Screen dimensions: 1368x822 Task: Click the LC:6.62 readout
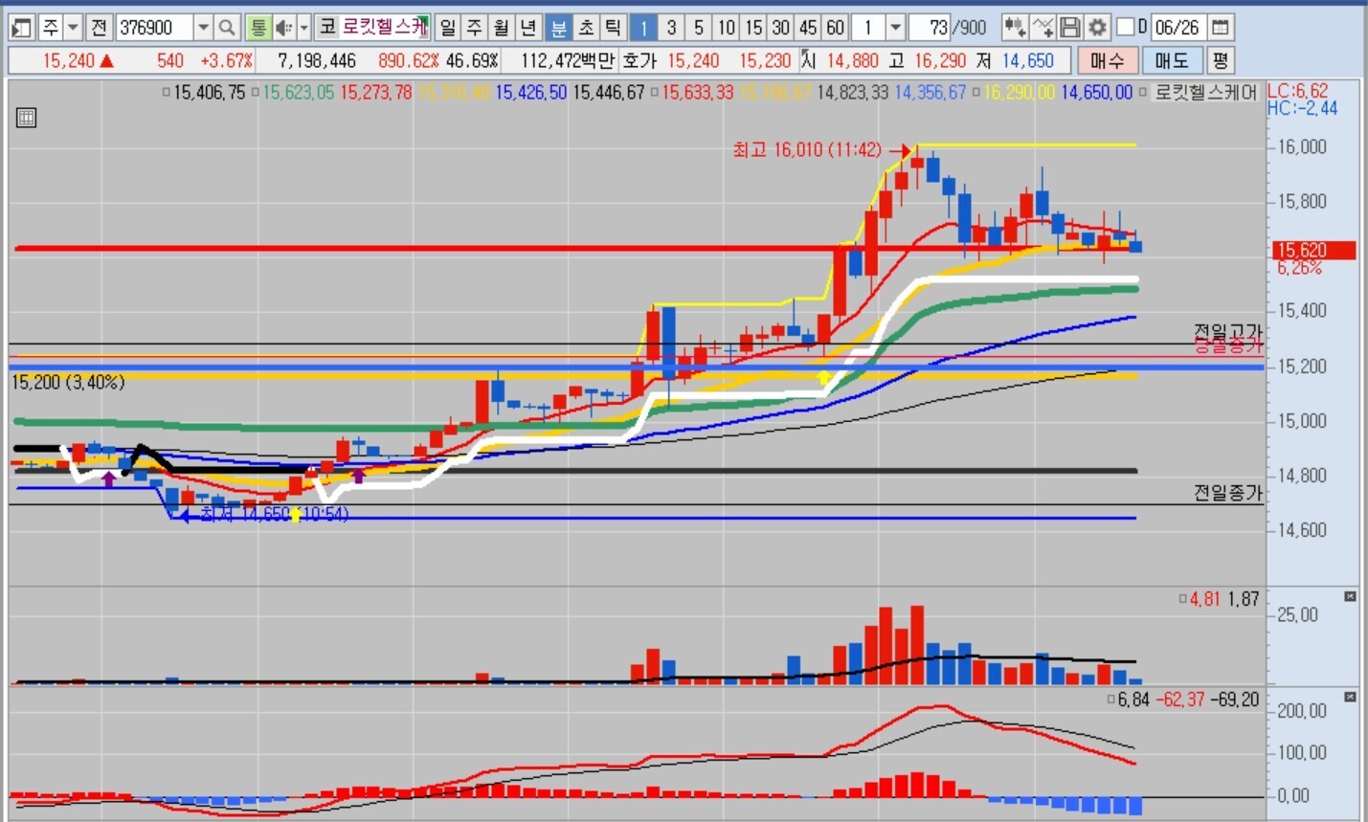pos(1297,91)
